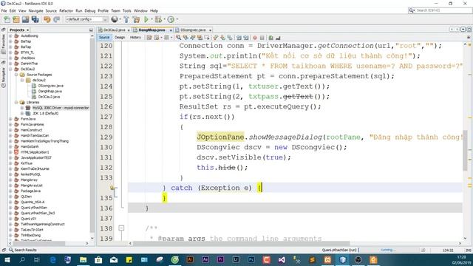Screen dimensions: 473x266
Task: Click the Search Results icon in bottom bar
Action: 11,250
